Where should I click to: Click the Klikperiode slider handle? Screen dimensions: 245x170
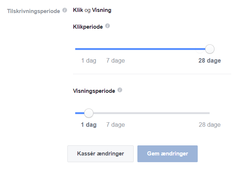(210, 49)
